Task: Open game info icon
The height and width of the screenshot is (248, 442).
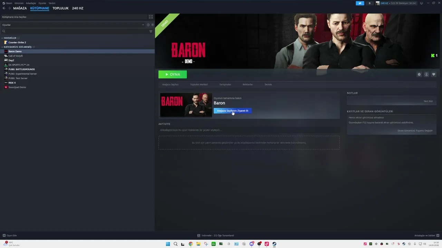Action: pos(426,74)
